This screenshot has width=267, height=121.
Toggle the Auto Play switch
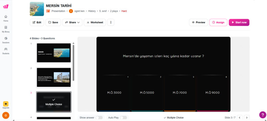[x=123, y=118]
